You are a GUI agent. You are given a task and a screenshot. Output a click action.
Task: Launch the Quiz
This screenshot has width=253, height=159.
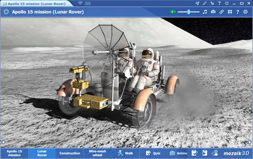point(153,153)
